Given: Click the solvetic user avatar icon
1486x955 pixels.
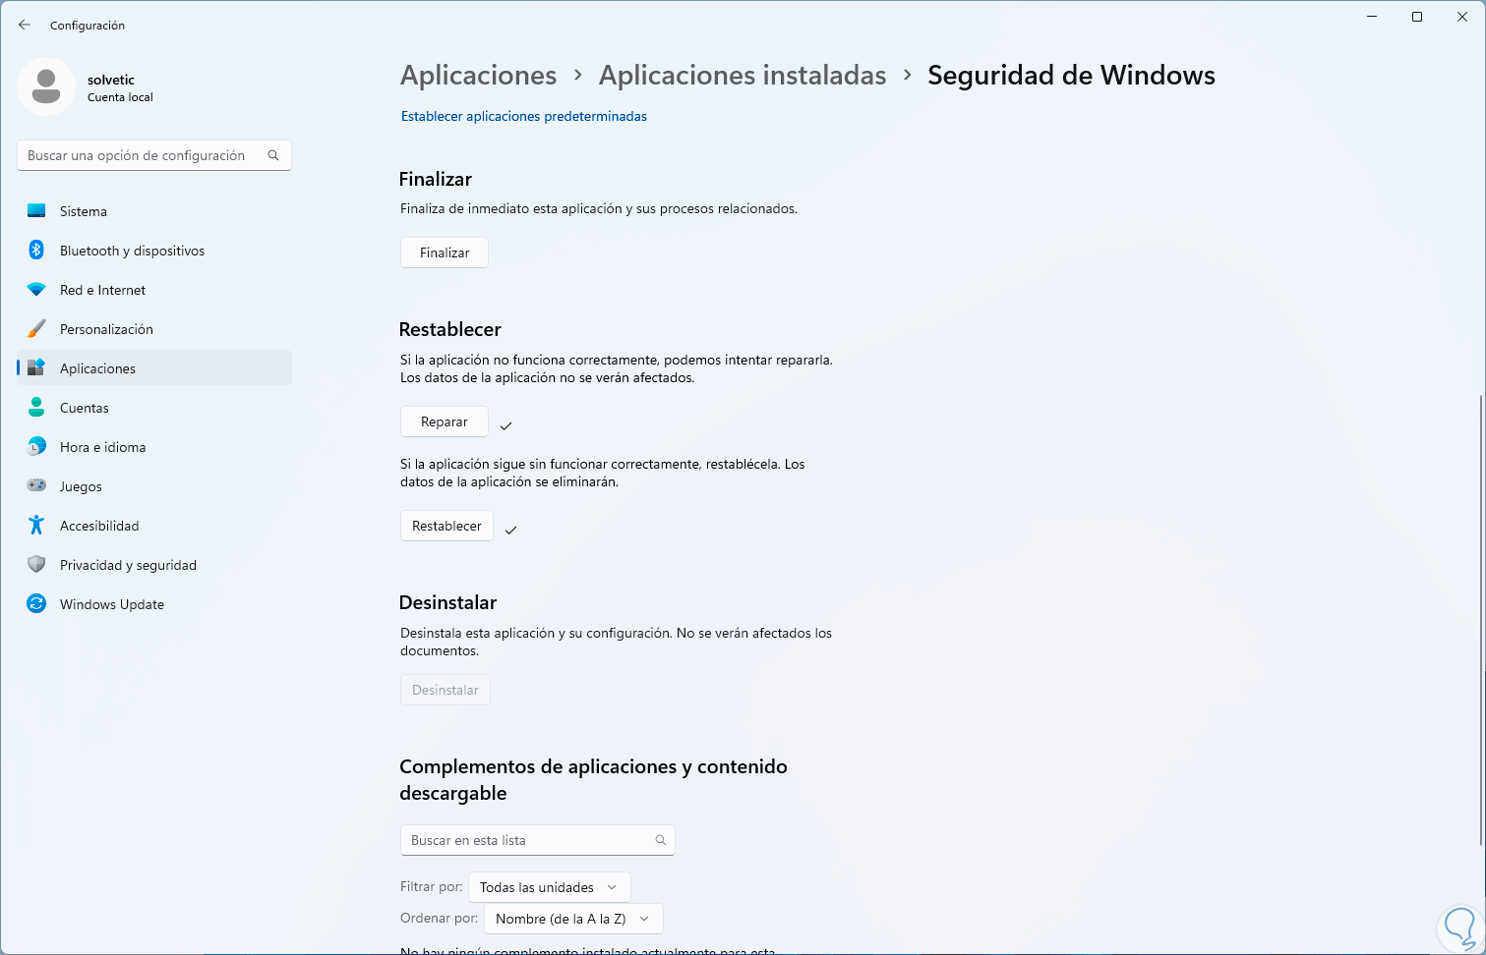Looking at the screenshot, I should 46,86.
